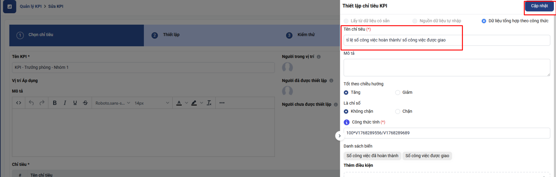The height and width of the screenshot is (177, 556).
Task: Click the "Cập nhật" button
Action: point(539,6)
